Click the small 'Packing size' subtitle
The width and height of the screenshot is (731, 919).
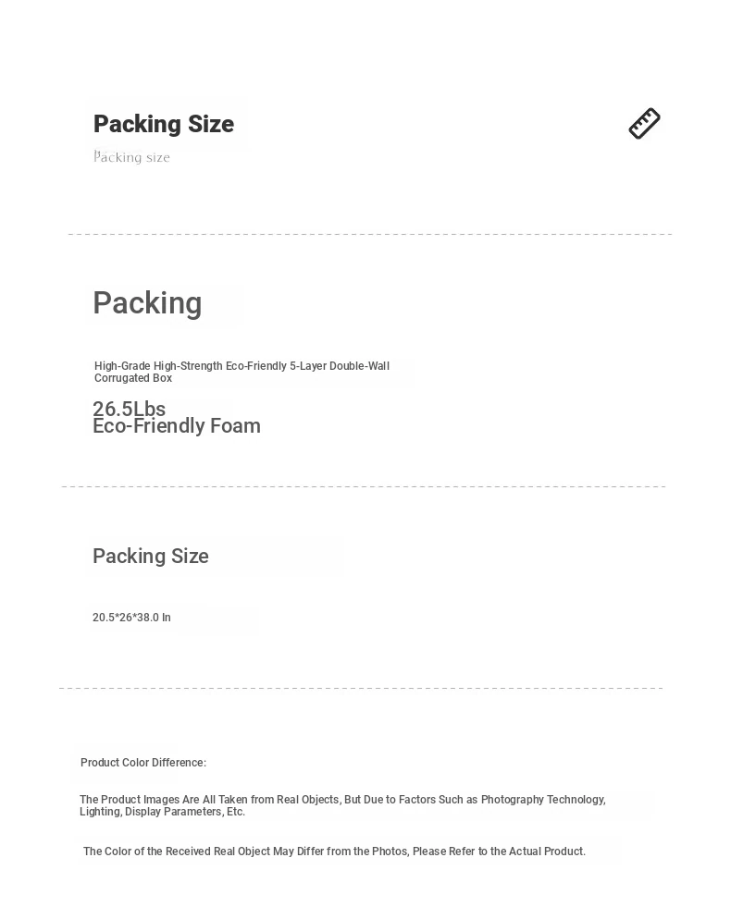(x=132, y=157)
